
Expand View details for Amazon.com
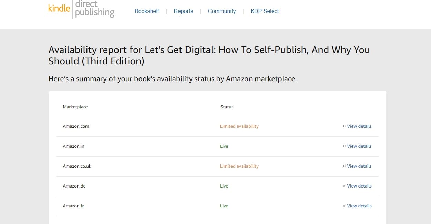coord(357,126)
